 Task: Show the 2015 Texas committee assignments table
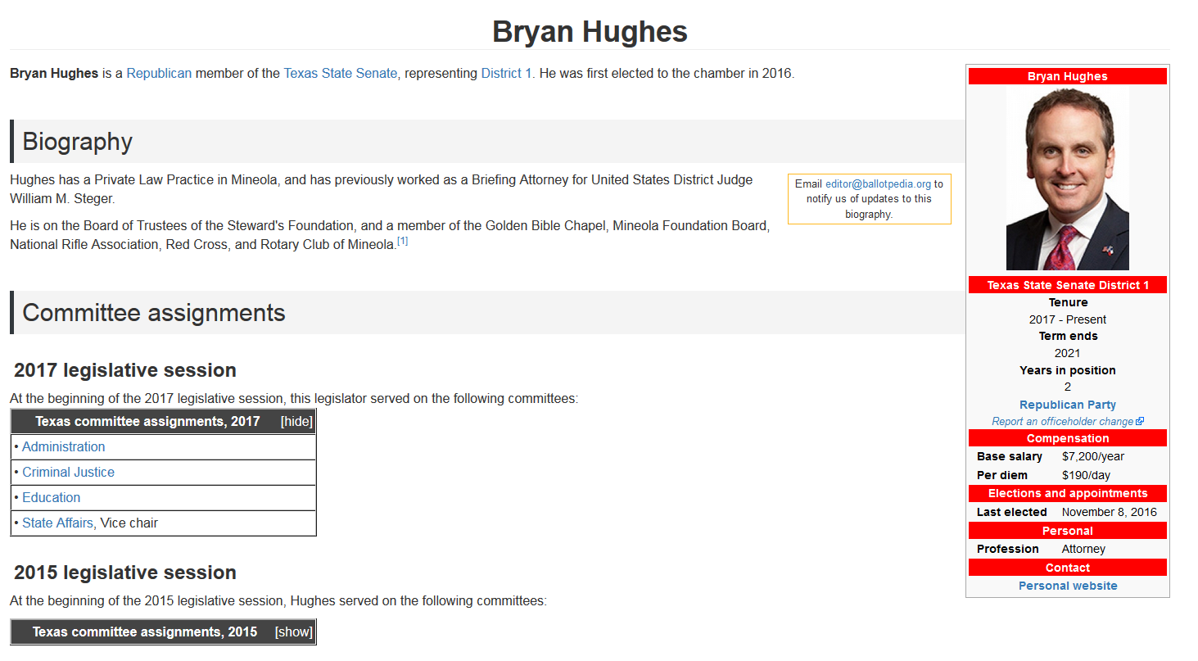[294, 632]
